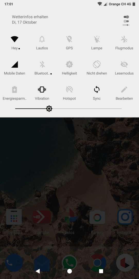The image size is (139, 279).
Task: Tap the Helligkeit auto-brightness icon
Action: [x=69, y=64]
